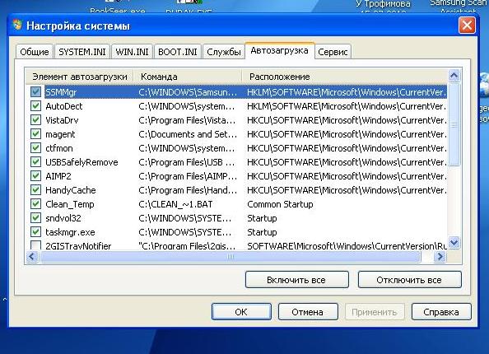The height and width of the screenshot is (354, 489).
Task: Toggle HandyCache startup checkbox
Action: coord(35,190)
